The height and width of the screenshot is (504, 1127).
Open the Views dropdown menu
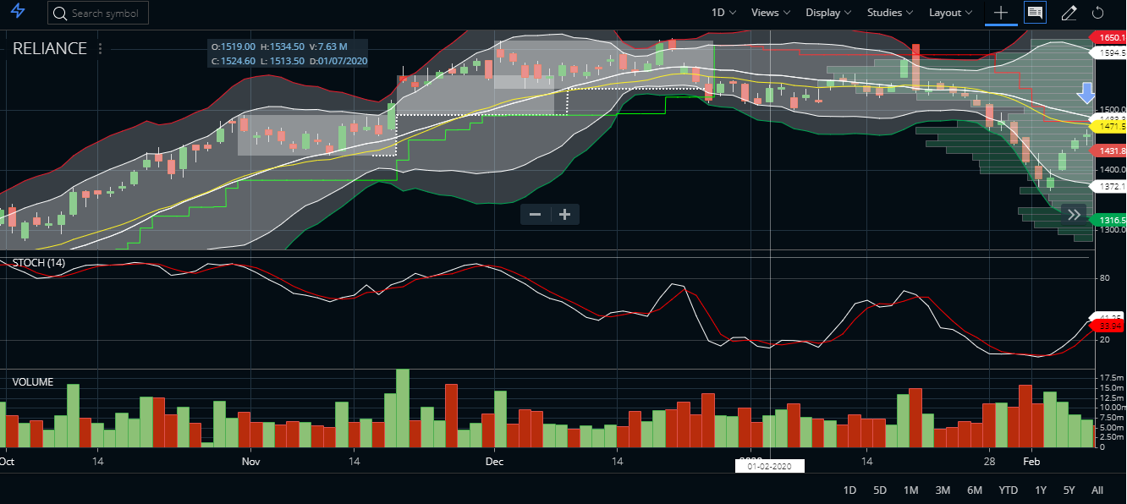click(771, 13)
